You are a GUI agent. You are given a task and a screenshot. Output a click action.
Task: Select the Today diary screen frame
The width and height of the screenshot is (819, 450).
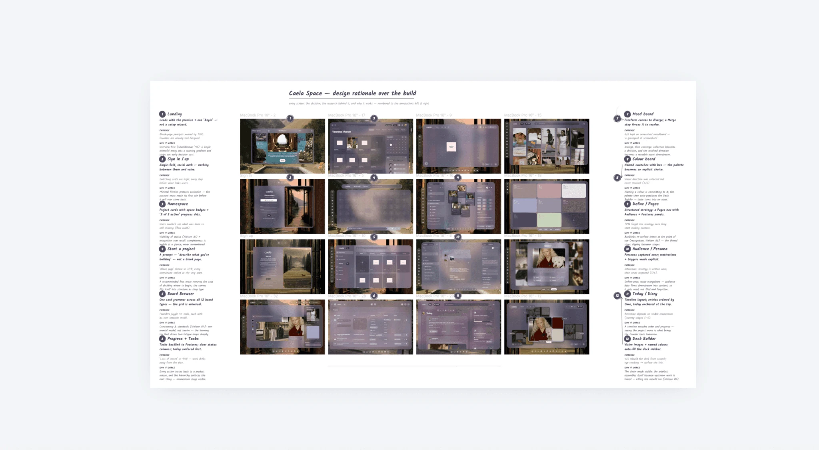coord(458,327)
